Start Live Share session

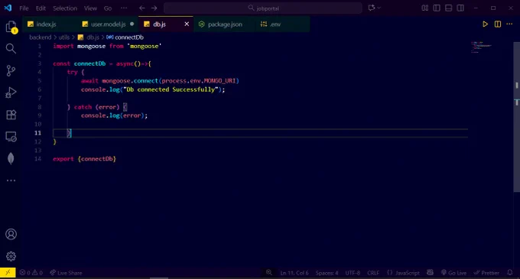[66, 273]
